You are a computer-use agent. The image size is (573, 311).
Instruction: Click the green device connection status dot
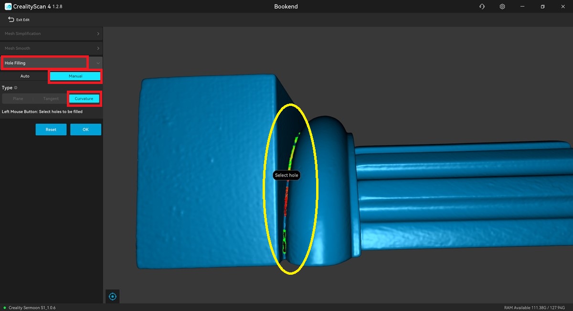click(x=4, y=308)
